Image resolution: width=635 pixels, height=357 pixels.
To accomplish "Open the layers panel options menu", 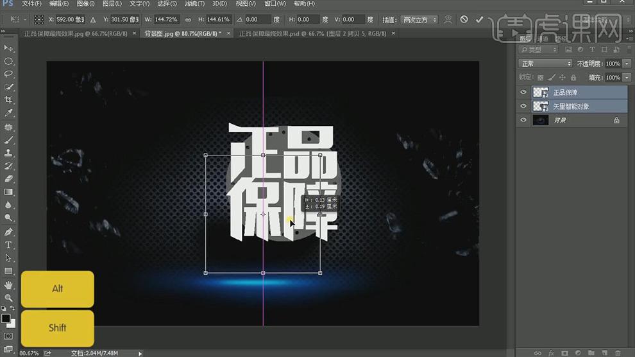I will click(629, 38).
